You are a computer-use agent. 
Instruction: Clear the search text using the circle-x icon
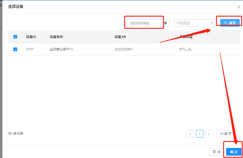[x=166, y=23]
